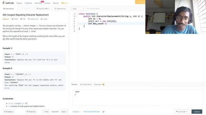Click Pick One random problem button
This screenshot has height=115, width=206.
click(31, 112)
